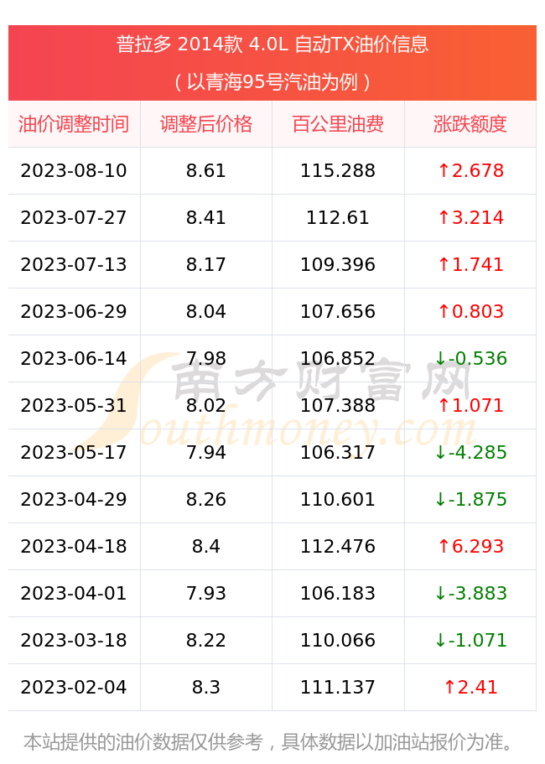This screenshot has height=764, width=545.
Task: Click the up arrow beside 3.214
Action: [444, 217]
